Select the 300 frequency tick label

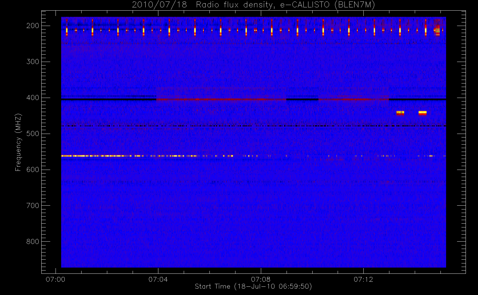point(32,62)
